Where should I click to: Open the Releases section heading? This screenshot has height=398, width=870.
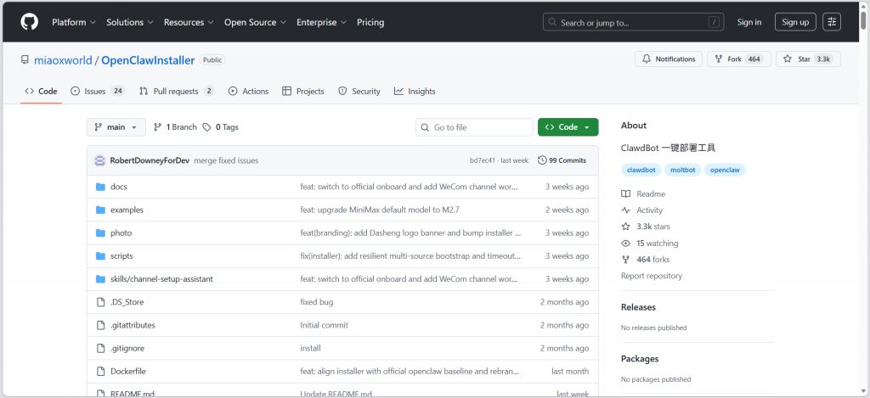[638, 307]
